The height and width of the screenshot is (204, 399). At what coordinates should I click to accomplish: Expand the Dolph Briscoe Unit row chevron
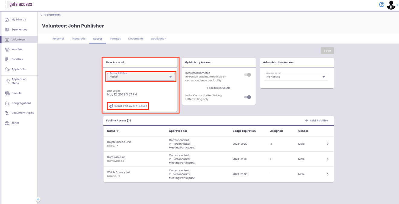click(x=328, y=144)
